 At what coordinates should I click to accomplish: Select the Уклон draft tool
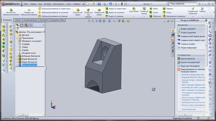click(x=154, y=12)
